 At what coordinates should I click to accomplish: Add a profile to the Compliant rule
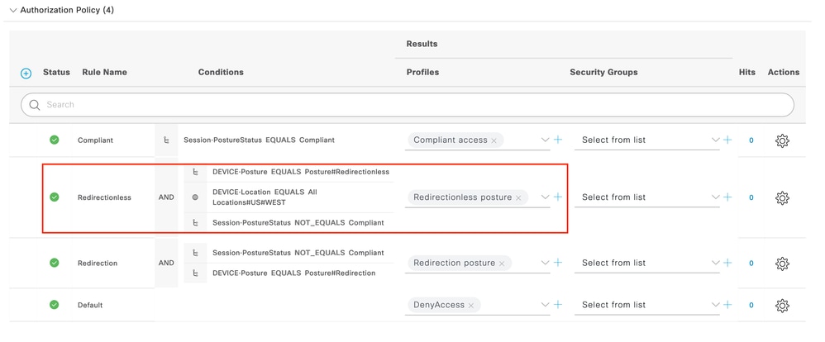point(558,140)
